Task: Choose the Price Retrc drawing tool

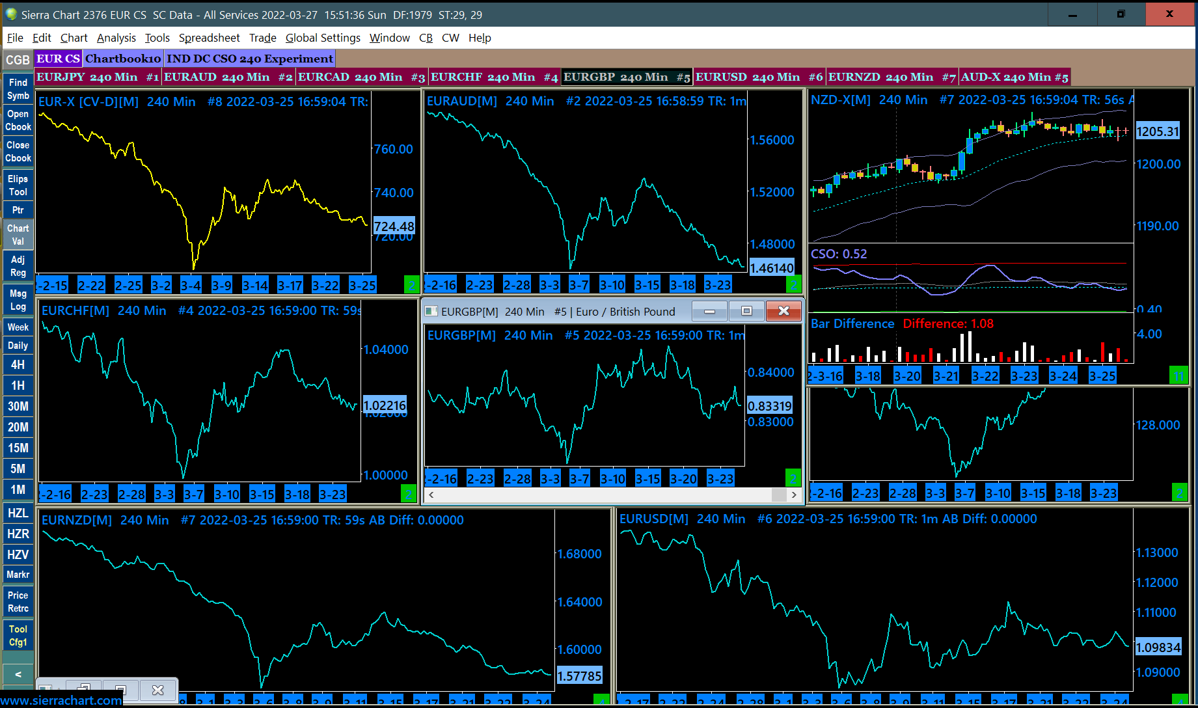Action: click(18, 602)
